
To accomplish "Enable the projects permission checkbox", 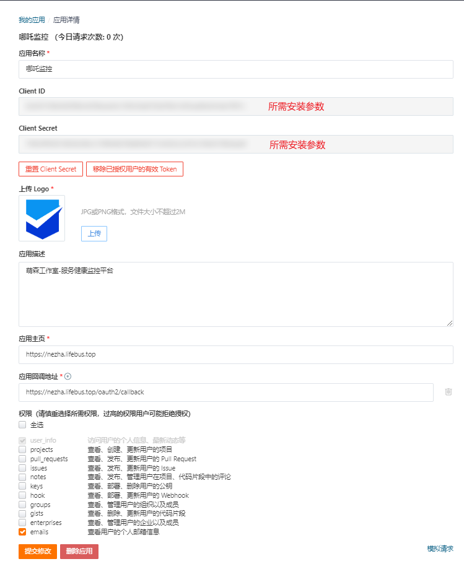I will 22,449.
